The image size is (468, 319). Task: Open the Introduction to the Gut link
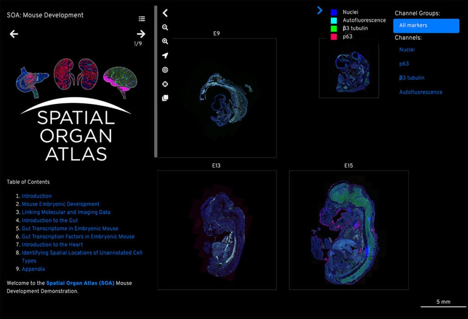click(50, 220)
